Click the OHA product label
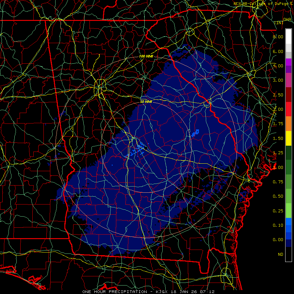This screenshot has height=294, width=294. point(287,19)
